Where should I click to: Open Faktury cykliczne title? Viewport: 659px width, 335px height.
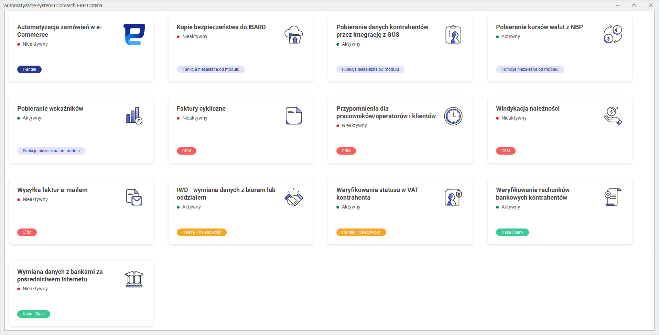[201, 109]
